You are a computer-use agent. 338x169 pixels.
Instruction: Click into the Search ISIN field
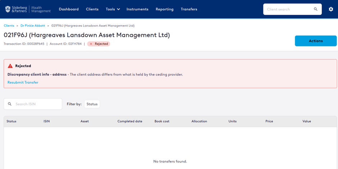36,104
